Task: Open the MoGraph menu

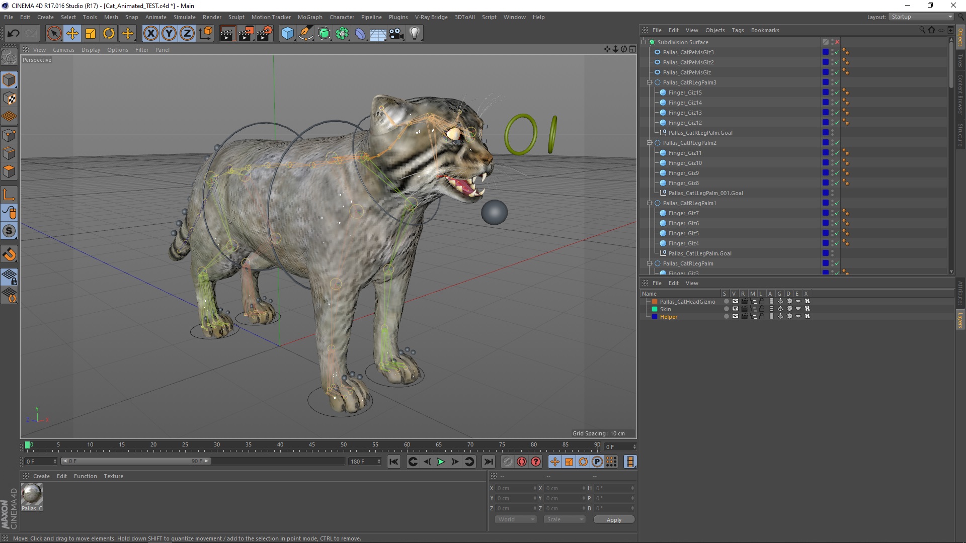Action: [309, 17]
